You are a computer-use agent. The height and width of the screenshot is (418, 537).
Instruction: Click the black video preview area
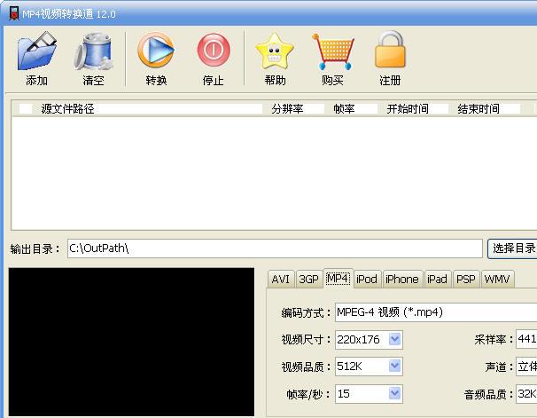(x=131, y=342)
